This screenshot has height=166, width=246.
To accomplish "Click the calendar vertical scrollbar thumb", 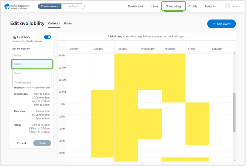I will click(x=234, y=112).
